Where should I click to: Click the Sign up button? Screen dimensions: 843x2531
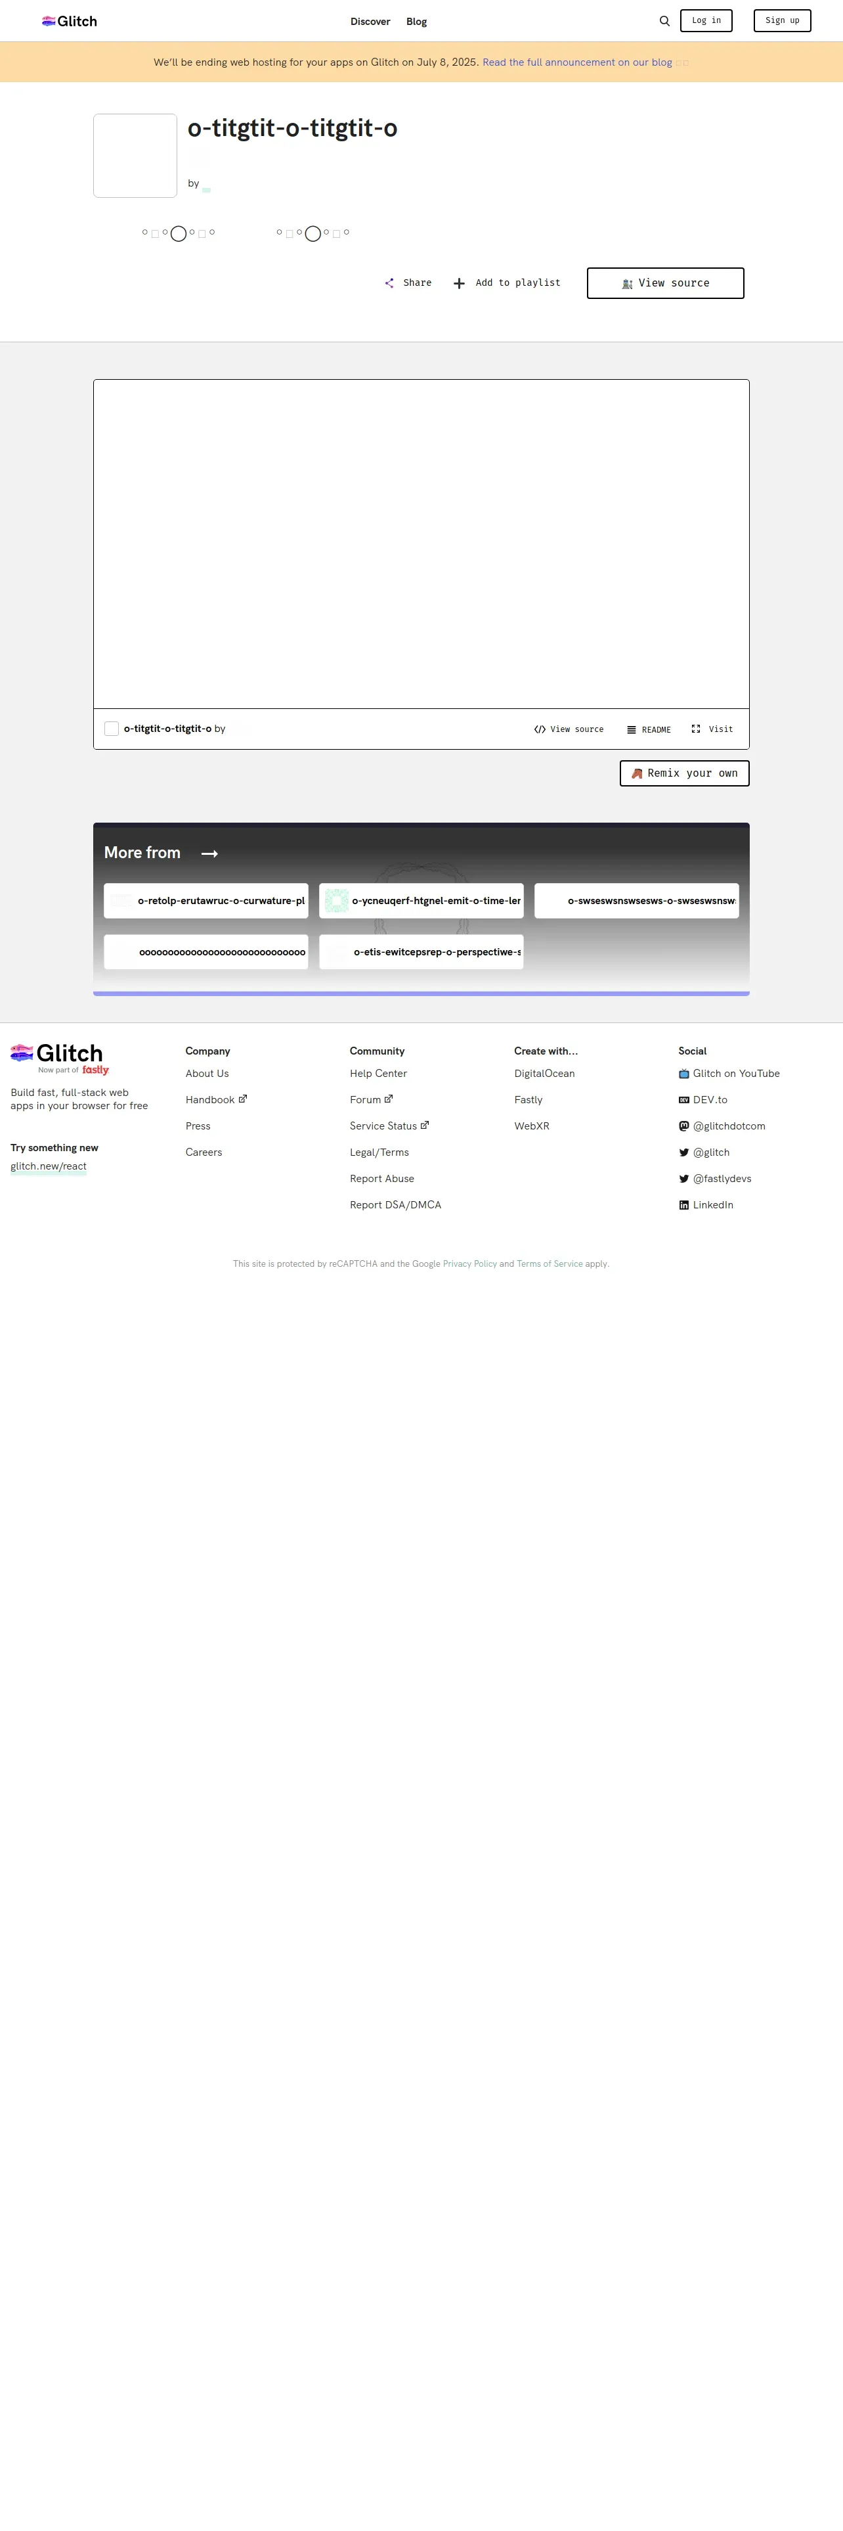click(782, 20)
